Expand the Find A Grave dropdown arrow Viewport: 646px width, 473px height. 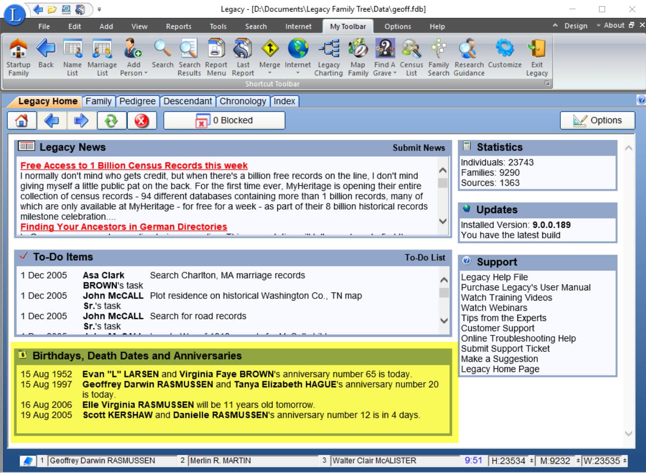pos(394,73)
